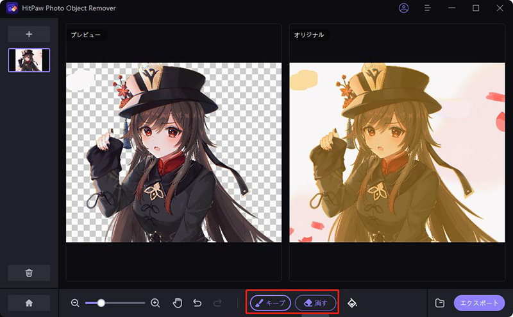Delete image using trash button
Viewport: 513px width, 317px height.
29,273
